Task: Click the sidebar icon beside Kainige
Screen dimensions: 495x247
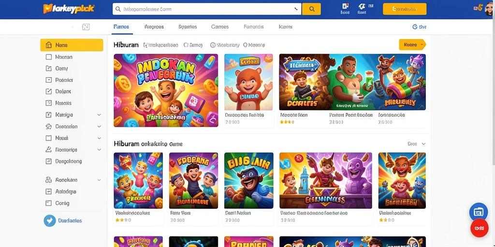Action: click(49, 115)
